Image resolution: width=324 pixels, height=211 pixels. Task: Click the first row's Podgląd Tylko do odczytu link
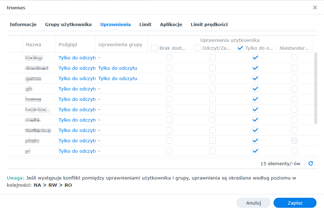coord(77,58)
